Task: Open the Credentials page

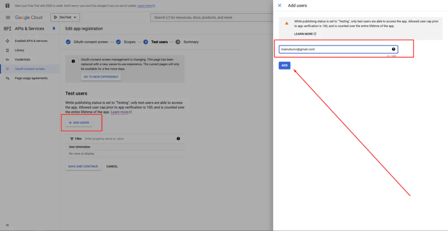Action: [23, 59]
